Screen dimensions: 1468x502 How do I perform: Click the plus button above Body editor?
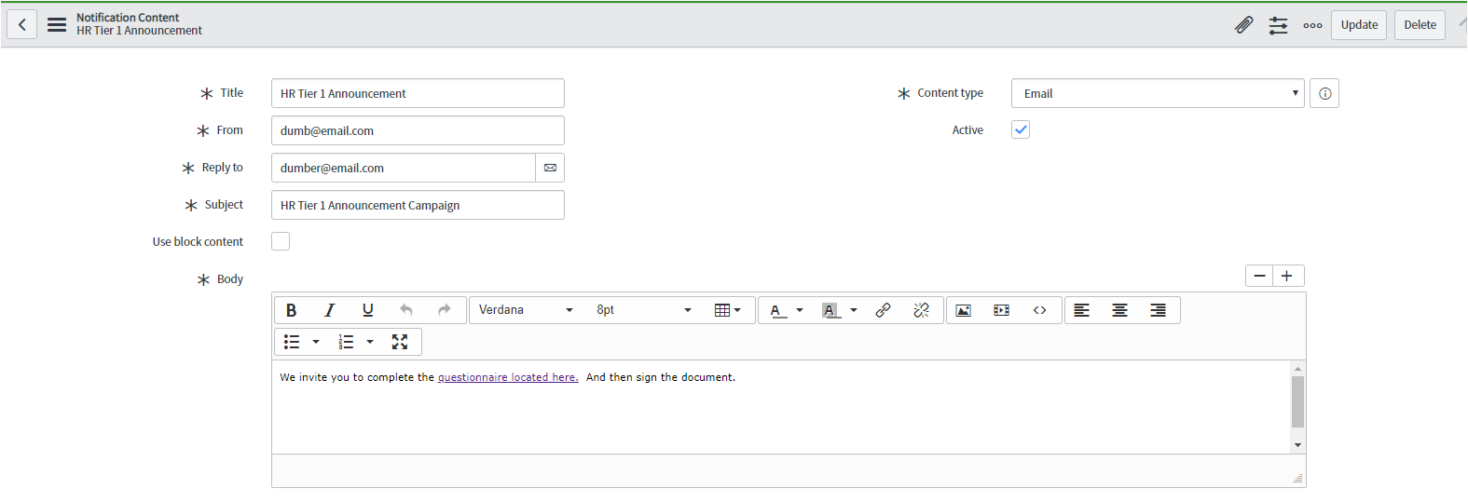click(x=1287, y=276)
